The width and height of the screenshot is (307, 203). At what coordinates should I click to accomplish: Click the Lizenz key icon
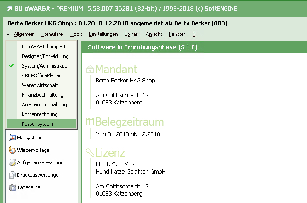point(90,152)
